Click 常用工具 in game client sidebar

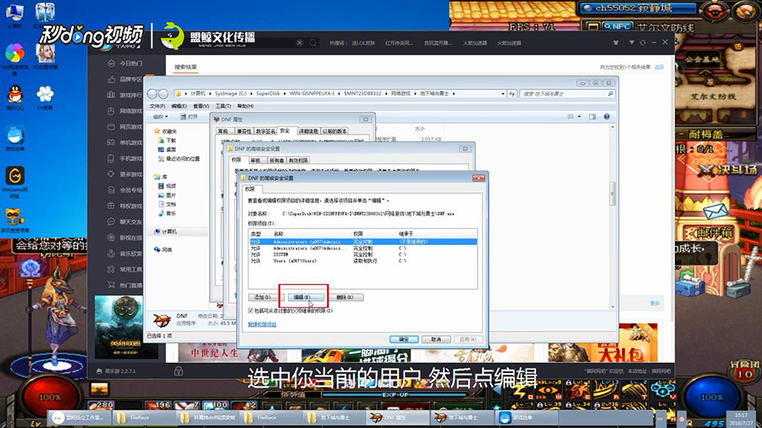125,269
